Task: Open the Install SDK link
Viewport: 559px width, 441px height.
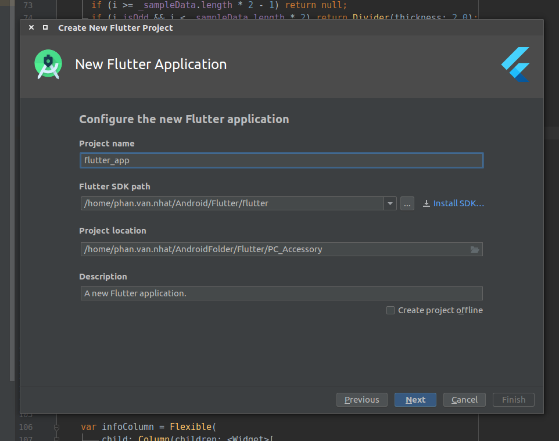Action: (454, 203)
